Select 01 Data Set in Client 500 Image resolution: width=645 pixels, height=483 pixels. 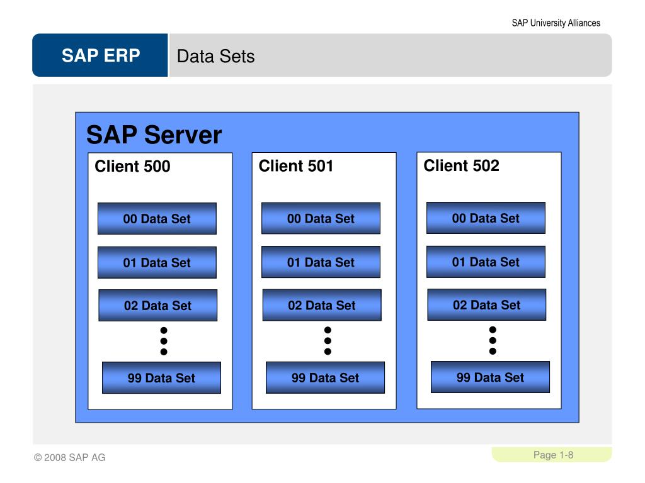tap(157, 262)
